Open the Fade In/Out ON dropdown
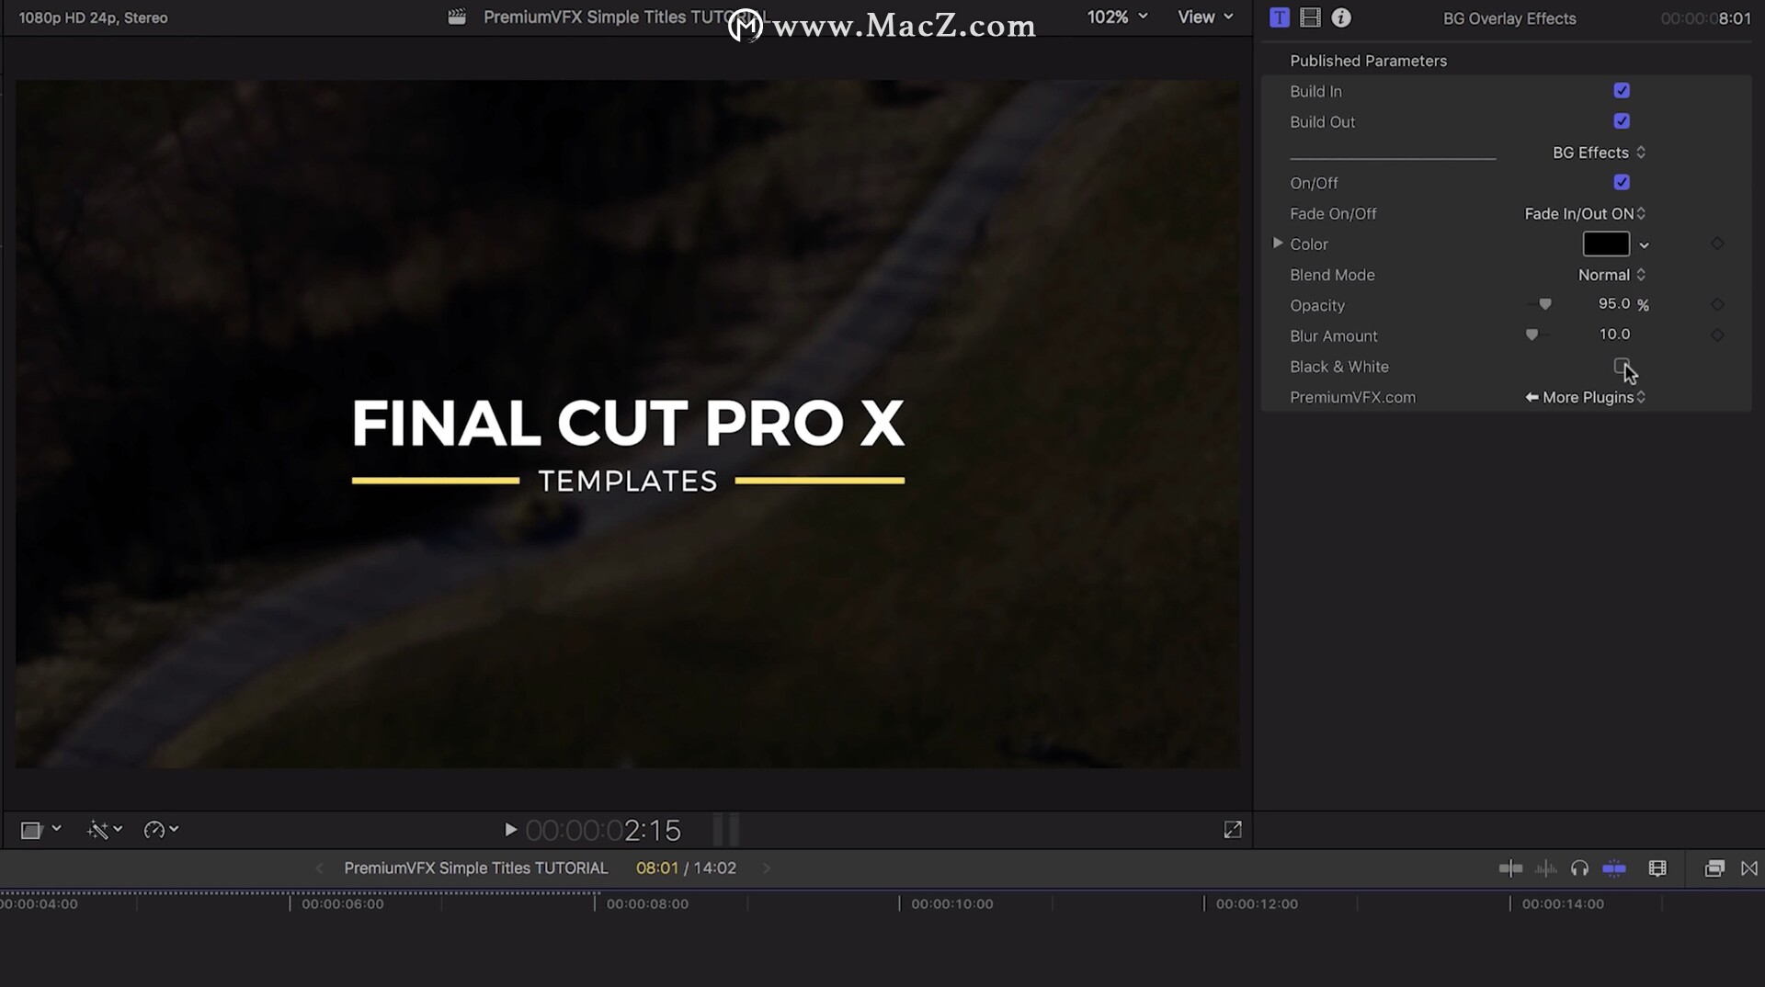The width and height of the screenshot is (1765, 987). coord(1583,213)
